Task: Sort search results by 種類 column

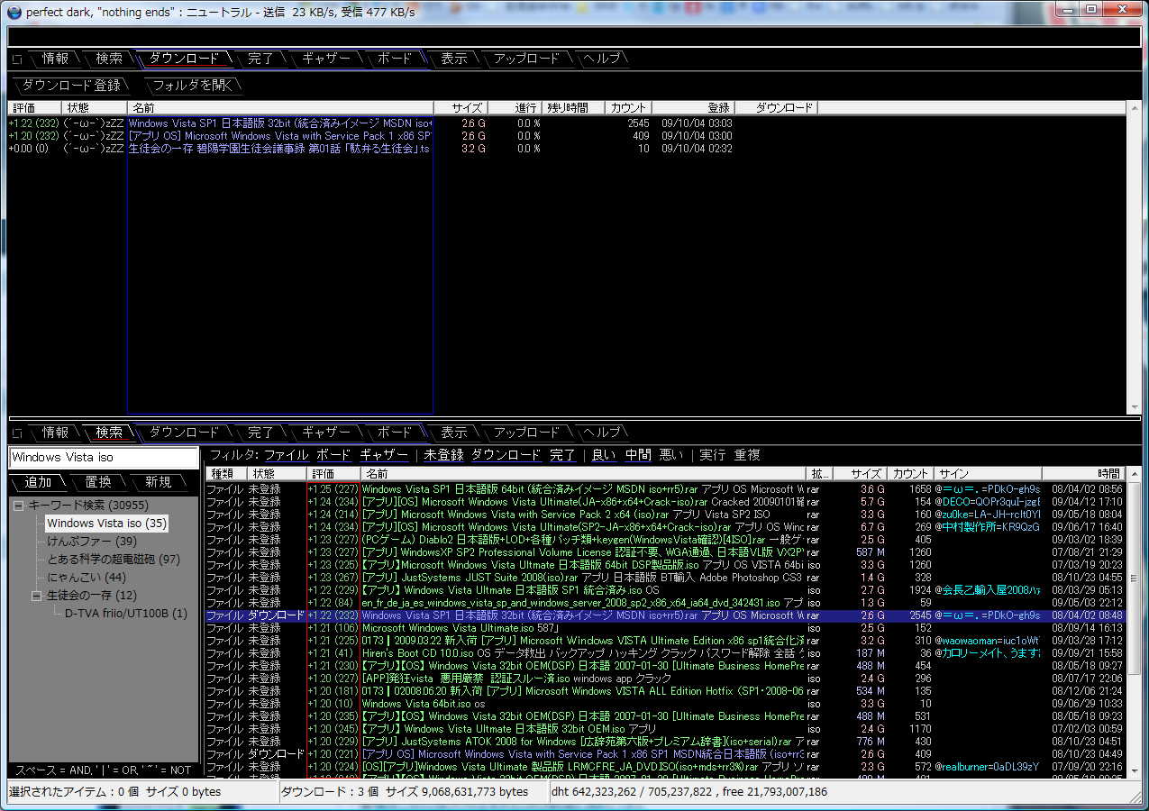Action: click(227, 474)
